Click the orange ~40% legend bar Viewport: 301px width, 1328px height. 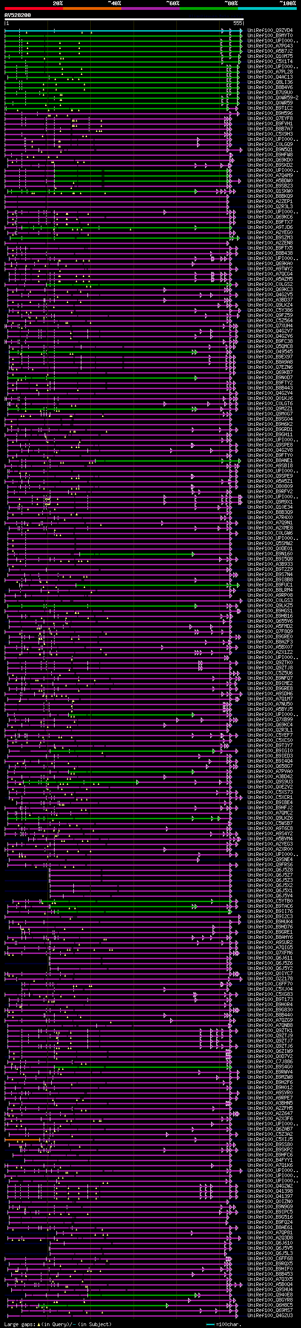click(92, 8)
